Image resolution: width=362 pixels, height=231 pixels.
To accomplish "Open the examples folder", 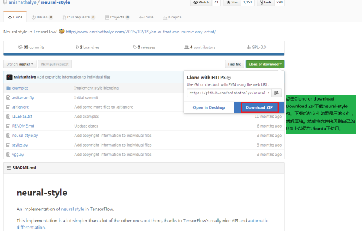I will click(20, 88).
